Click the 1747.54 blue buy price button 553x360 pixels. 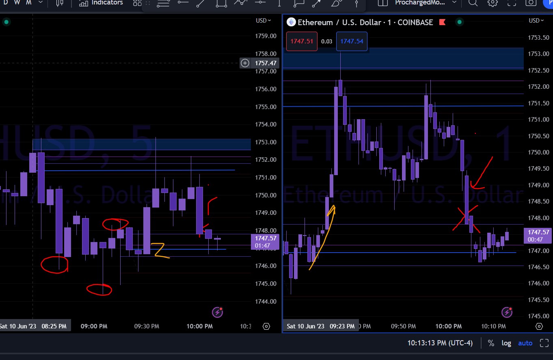(352, 41)
